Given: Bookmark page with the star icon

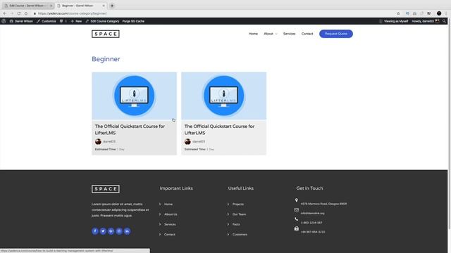Looking at the screenshot, I should click(x=398, y=13).
